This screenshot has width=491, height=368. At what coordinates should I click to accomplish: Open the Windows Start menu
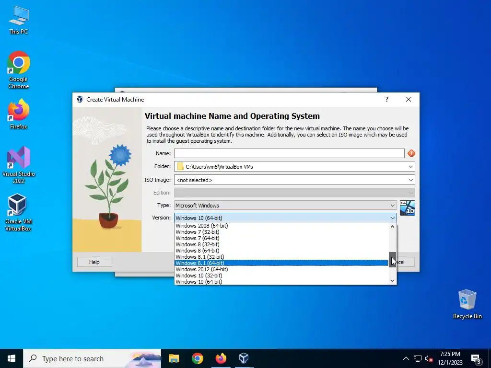tap(12, 358)
